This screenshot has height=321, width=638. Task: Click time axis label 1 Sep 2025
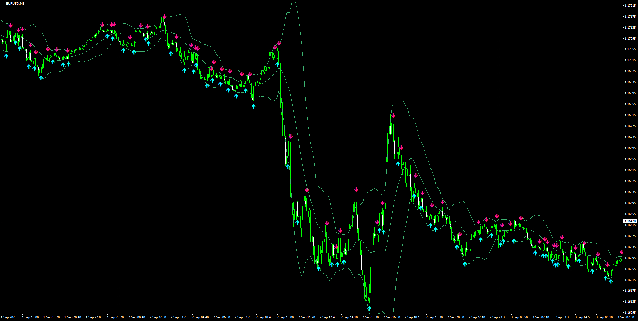tap(9, 317)
